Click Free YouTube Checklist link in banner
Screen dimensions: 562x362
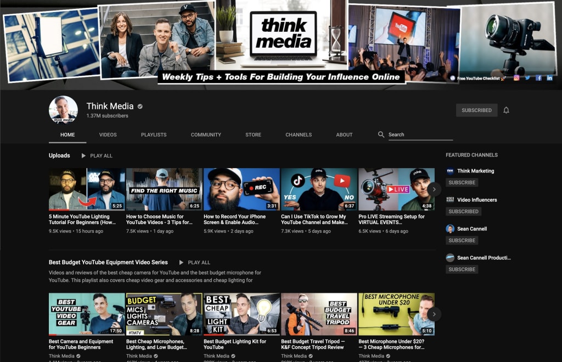(x=478, y=78)
